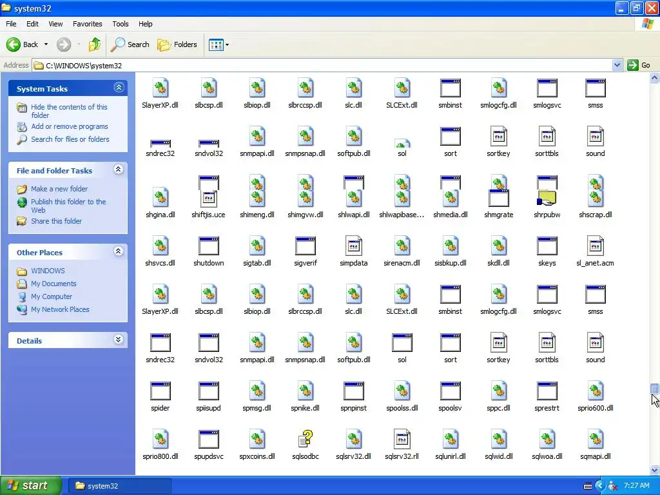This screenshot has width=660, height=495.
Task: Open My Computer from Other Places
Action: pyautogui.click(x=52, y=296)
